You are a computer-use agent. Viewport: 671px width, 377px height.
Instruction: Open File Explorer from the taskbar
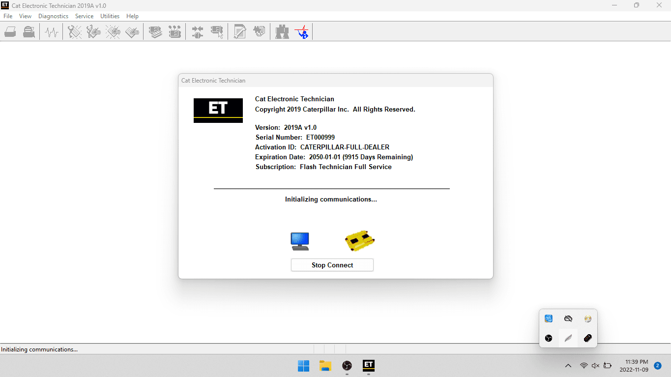[325, 366]
